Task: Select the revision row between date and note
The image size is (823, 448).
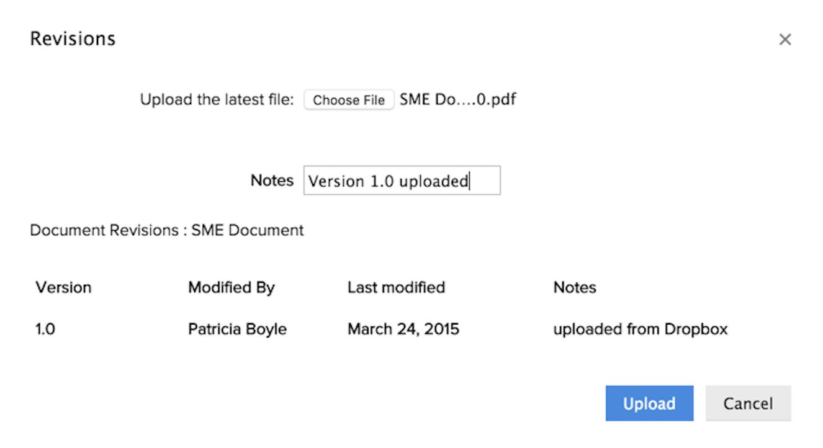Action: point(506,329)
